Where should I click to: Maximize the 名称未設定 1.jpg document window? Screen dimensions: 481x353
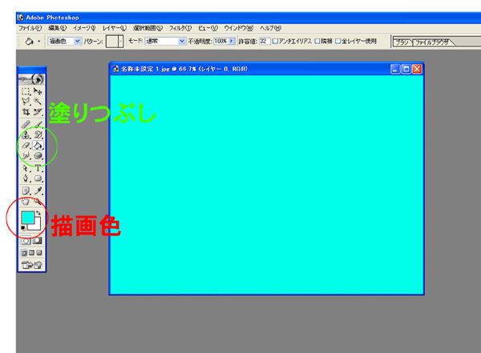click(x=406, y=70)
